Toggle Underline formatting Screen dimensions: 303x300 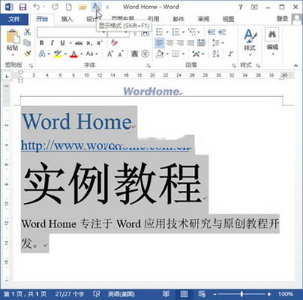tap(63, 43)
